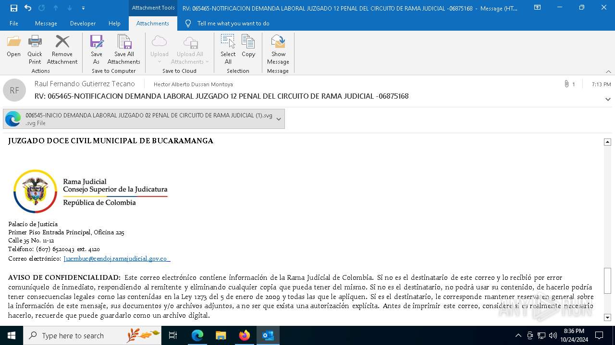Click the AVISO DE CONFIDENCIALIDAD text
Screen dimensions: 615x345
64,277
